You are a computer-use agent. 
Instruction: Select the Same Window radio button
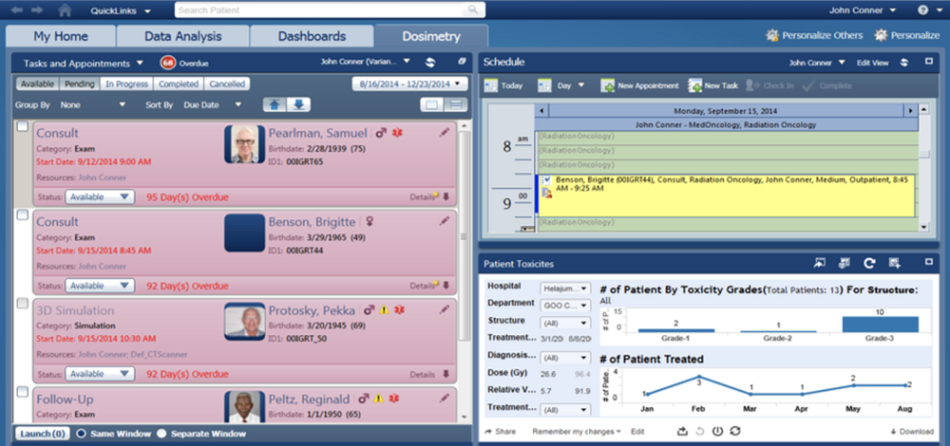[x=81, y=434]
